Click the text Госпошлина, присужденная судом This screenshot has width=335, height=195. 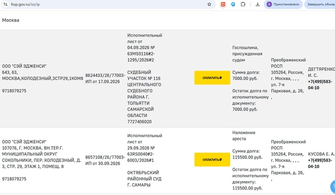tap(247, 54)
